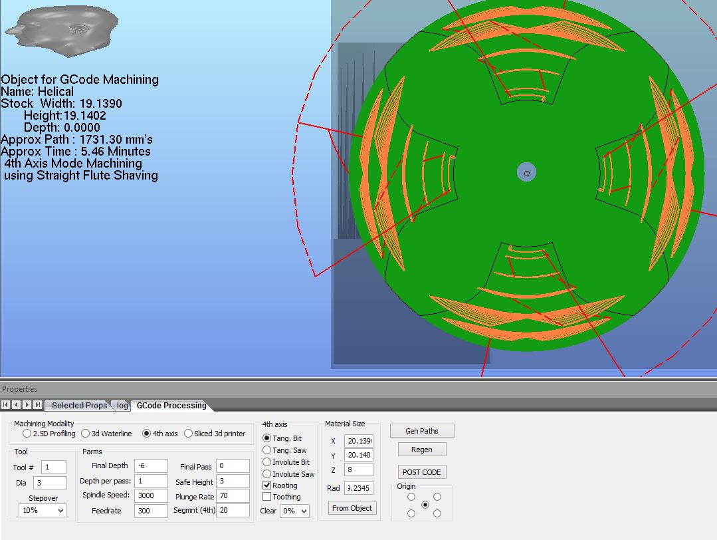
Task: Set the Origin to the center radio button
Action: pos(425,505)
